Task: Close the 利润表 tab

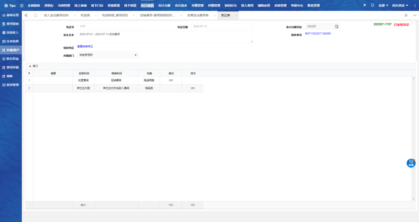Action: pos(96,15)
